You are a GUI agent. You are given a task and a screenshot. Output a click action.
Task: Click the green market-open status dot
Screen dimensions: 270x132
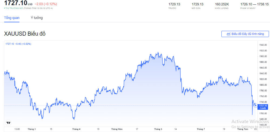point(5,8)
